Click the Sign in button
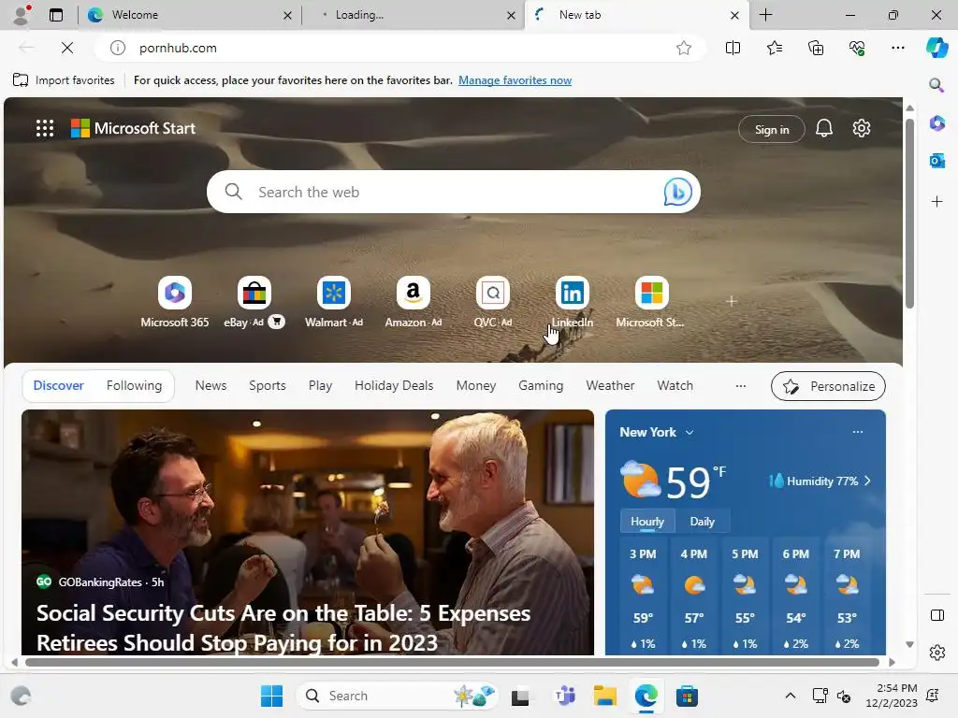The image size is (958, 718). [x=772, y=129]
